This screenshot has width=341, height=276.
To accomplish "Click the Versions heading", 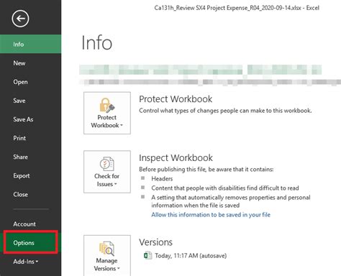I will click(155, 242).
